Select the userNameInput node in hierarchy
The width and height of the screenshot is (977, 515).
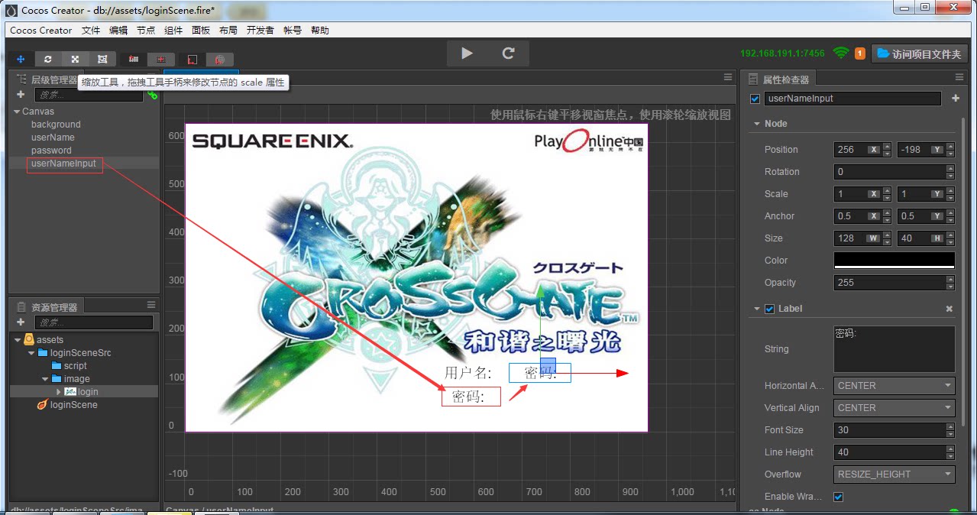(63, 164)
